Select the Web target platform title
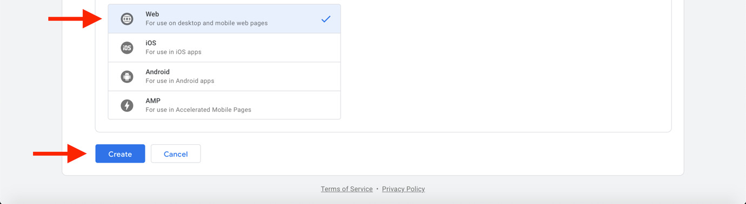Viewport: 746px width, 204px height. tap(152, 14)
